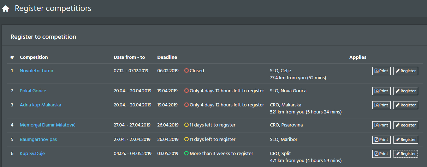The image size is (427, 167).
Task: Open Memorijal Damir Milatović link
Action: pyautogui.click(x=48, y=125)
